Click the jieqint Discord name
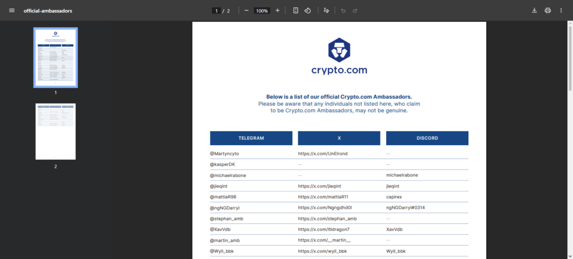Screen dimensions: 573x259 coord(394,186)
